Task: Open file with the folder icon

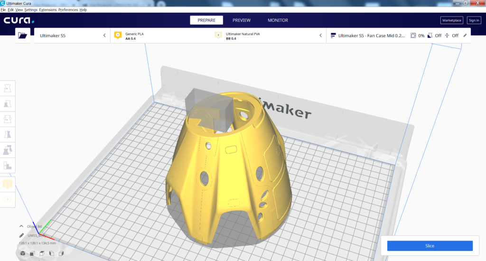Action: click(x=22, y=36)
